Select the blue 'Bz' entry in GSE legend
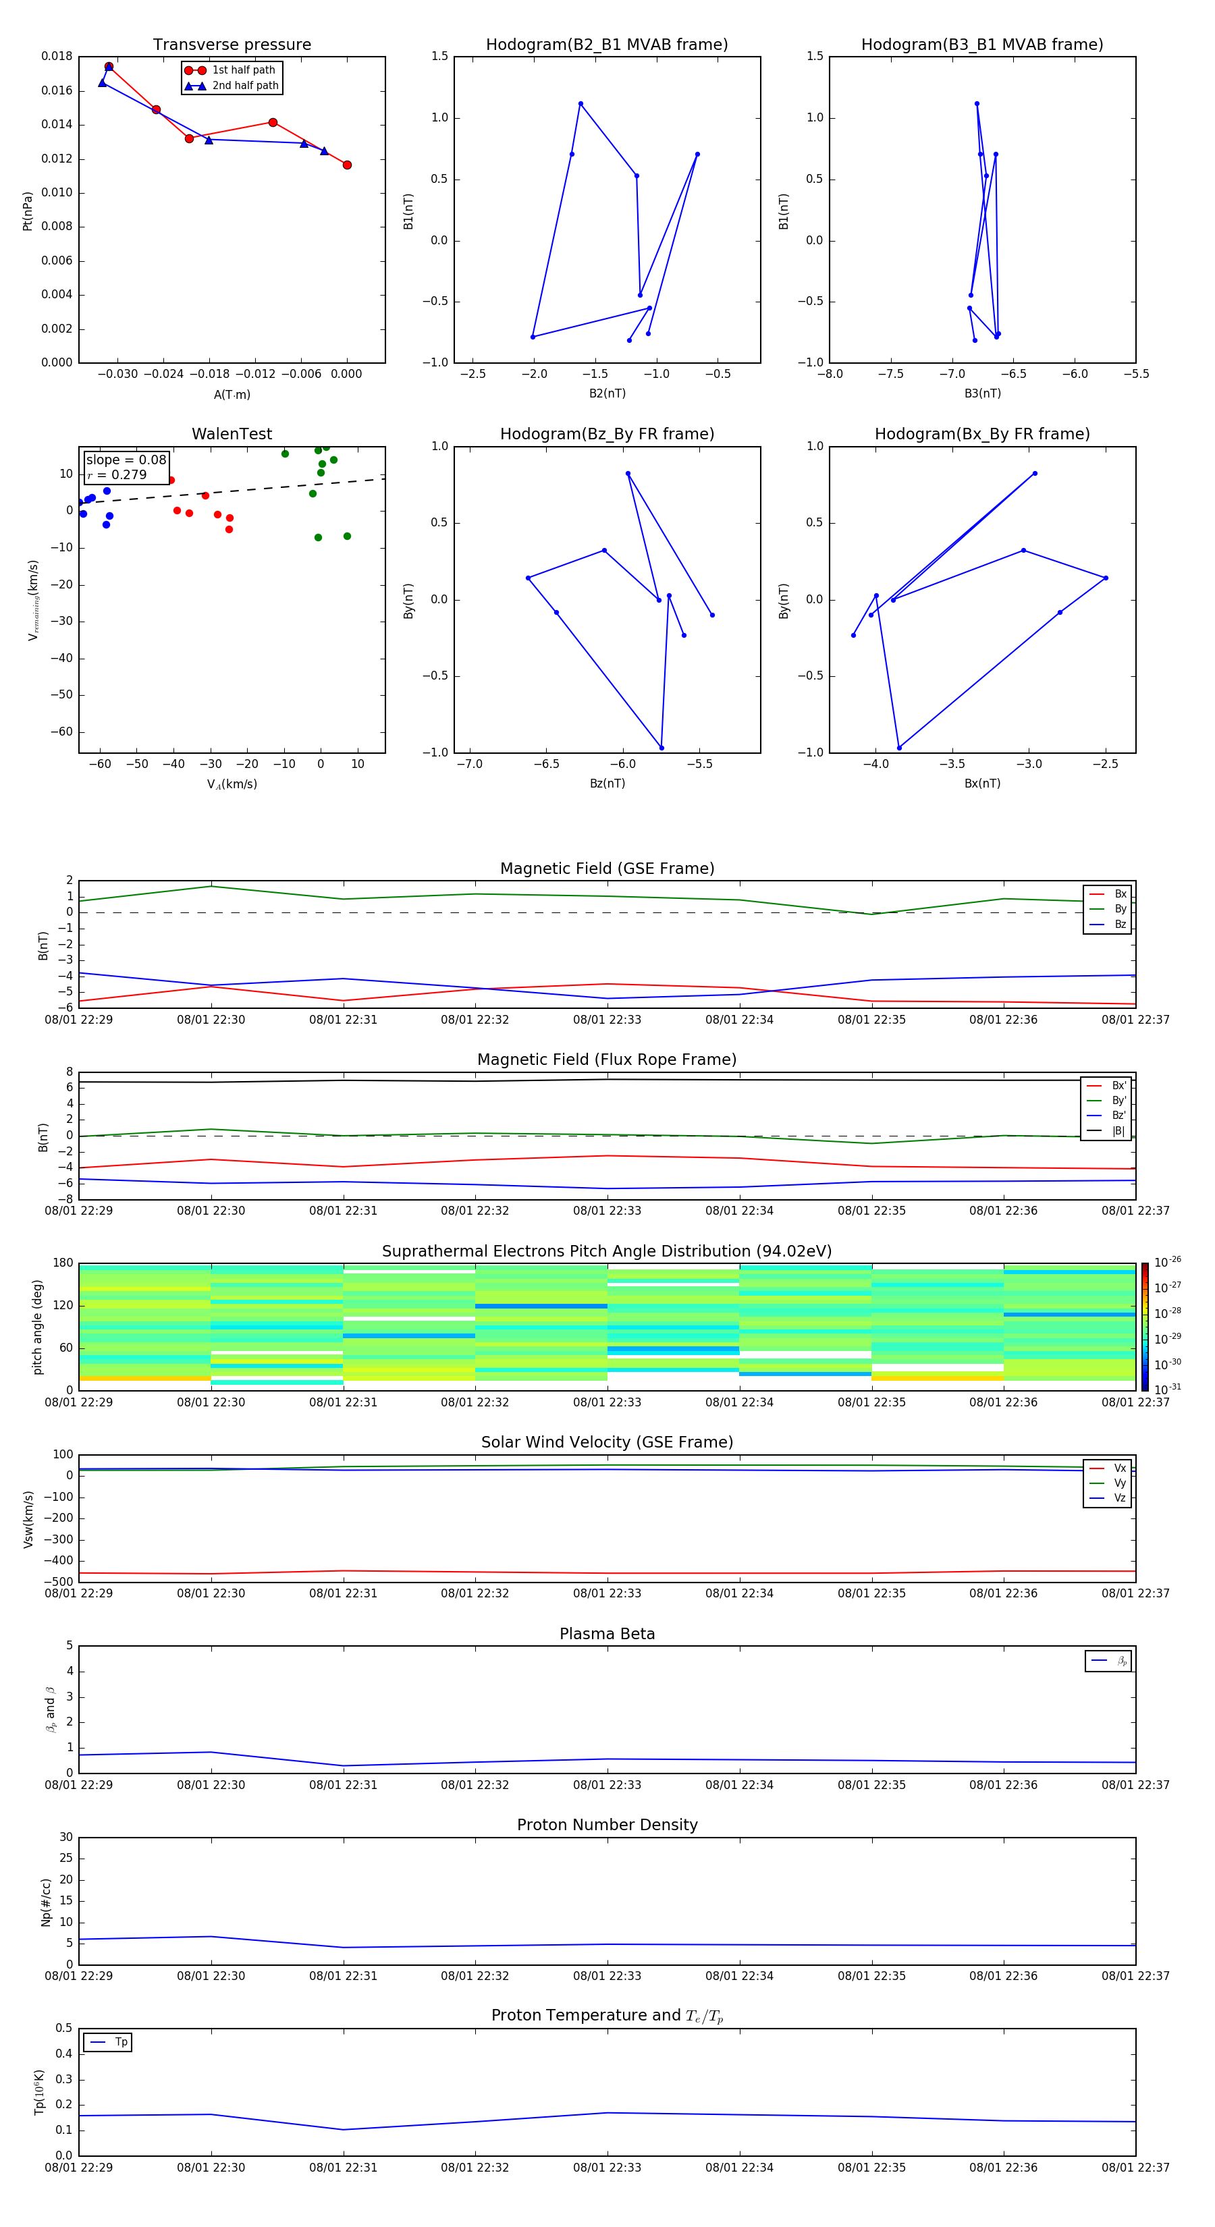The image size is (1215, 2227). click(1108, 924)
